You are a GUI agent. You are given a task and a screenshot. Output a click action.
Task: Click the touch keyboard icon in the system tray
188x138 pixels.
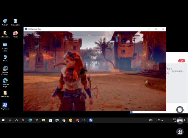[x=151, y=120]
